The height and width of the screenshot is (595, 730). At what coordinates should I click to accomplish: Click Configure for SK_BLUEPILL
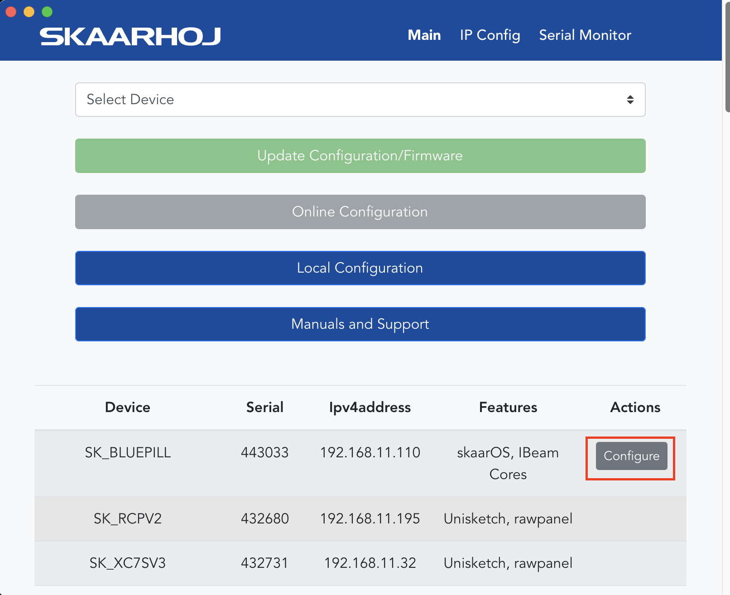click(631, 456)
